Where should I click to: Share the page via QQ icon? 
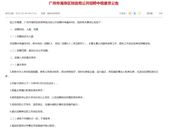coord(135,14)
